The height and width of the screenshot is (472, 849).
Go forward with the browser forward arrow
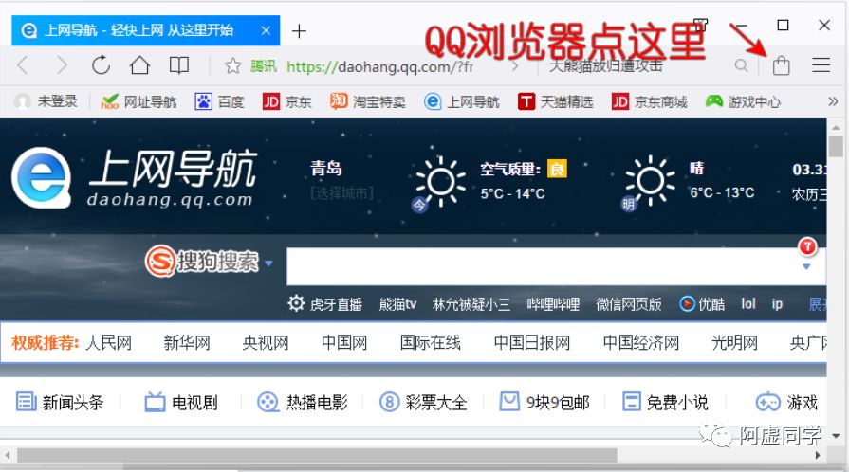(x=63, y=66)
